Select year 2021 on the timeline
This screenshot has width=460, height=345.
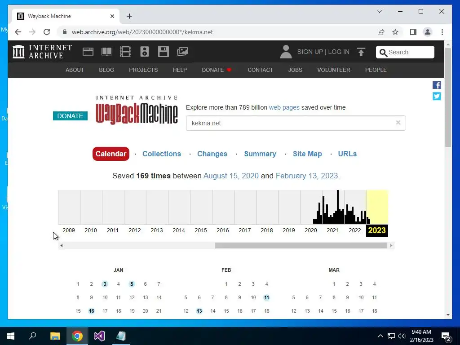(333, 230)
